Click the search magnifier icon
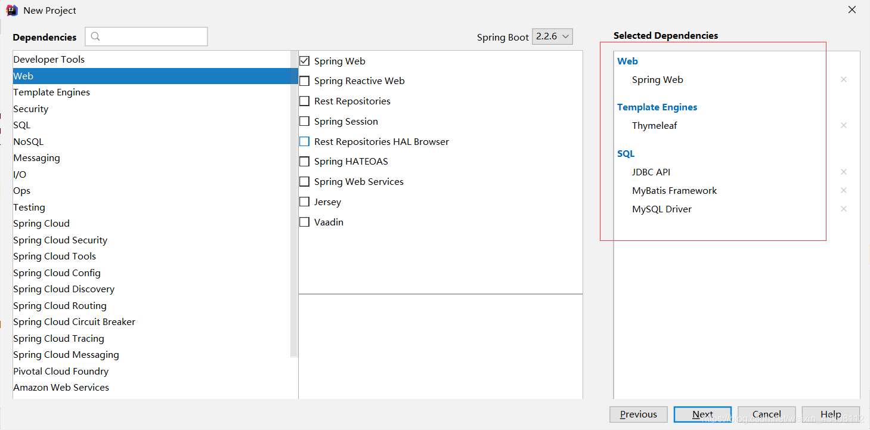The width and height of the screenshot is (870, 430). point(95,36)
